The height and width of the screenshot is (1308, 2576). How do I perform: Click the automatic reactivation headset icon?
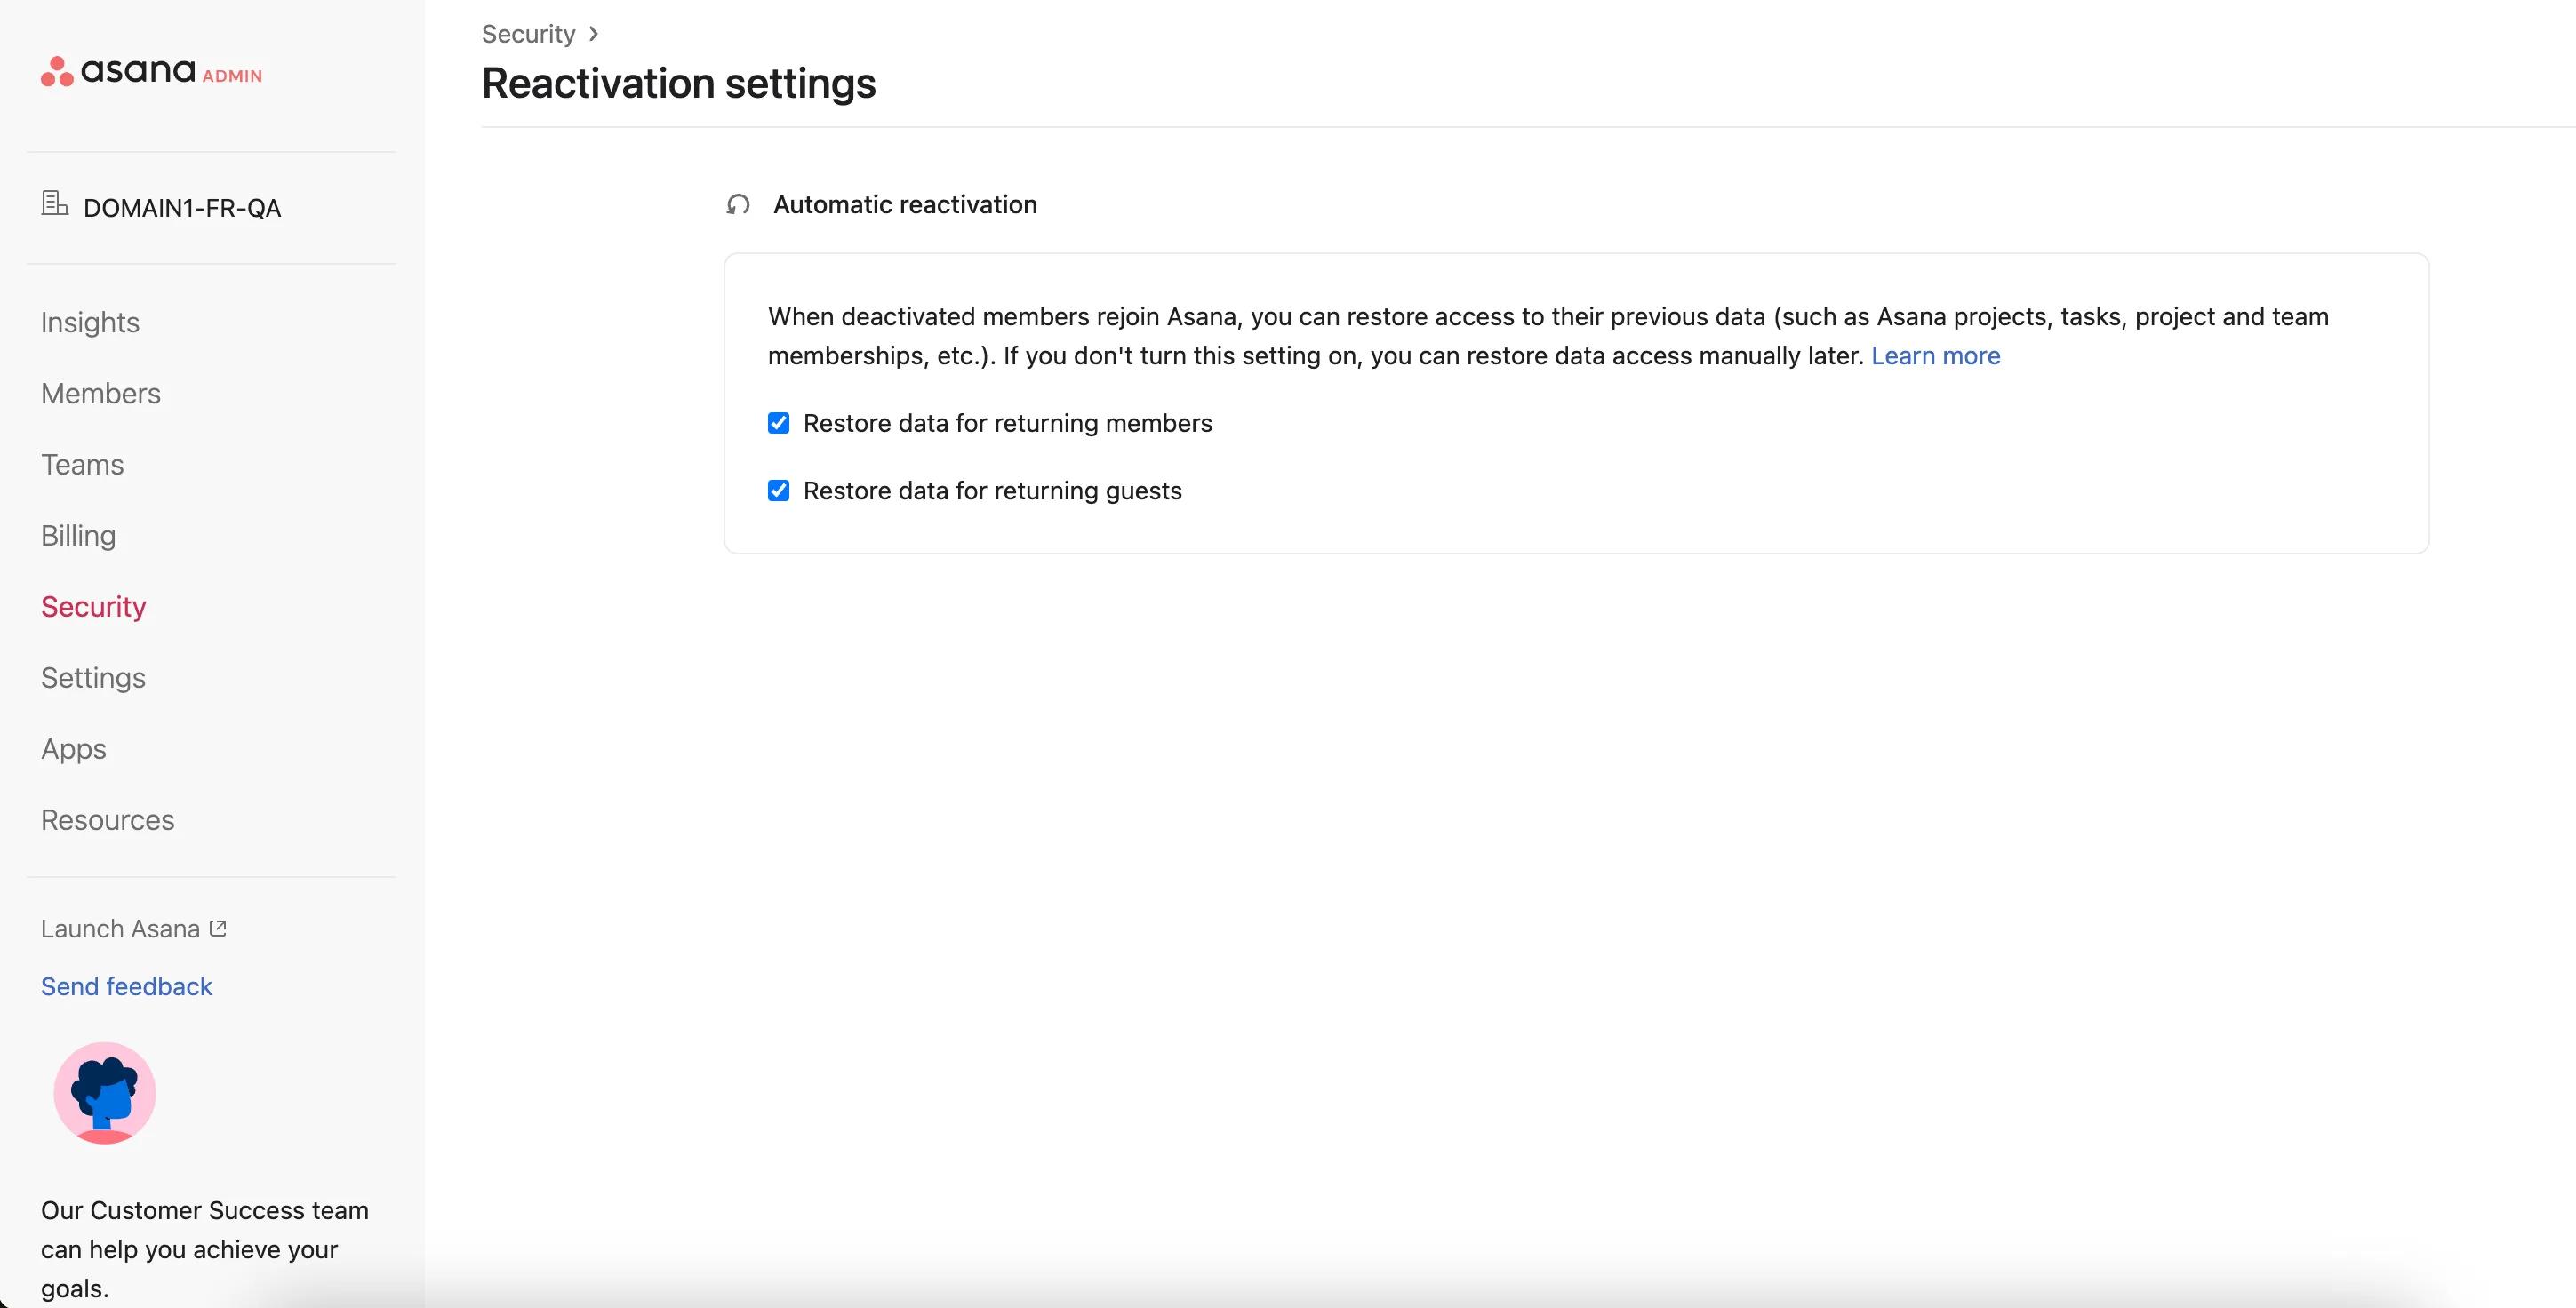[738, 205]
